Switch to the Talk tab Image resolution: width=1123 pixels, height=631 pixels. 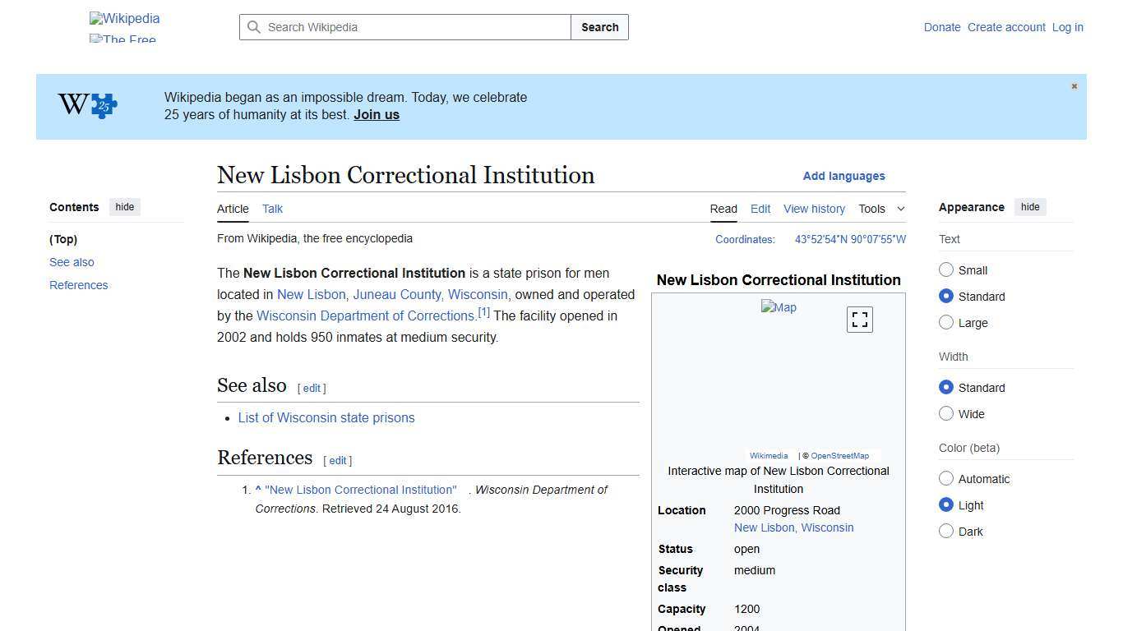[272, 209]
